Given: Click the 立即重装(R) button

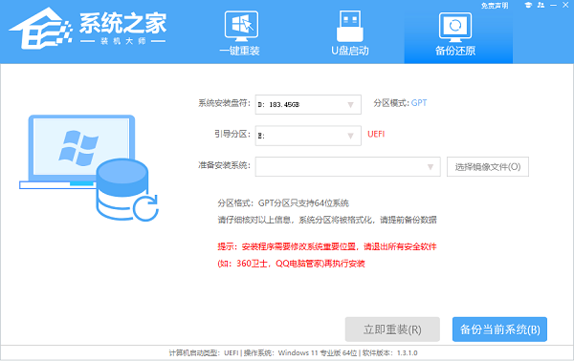Looking at the screenshot, I should [392, 329].
